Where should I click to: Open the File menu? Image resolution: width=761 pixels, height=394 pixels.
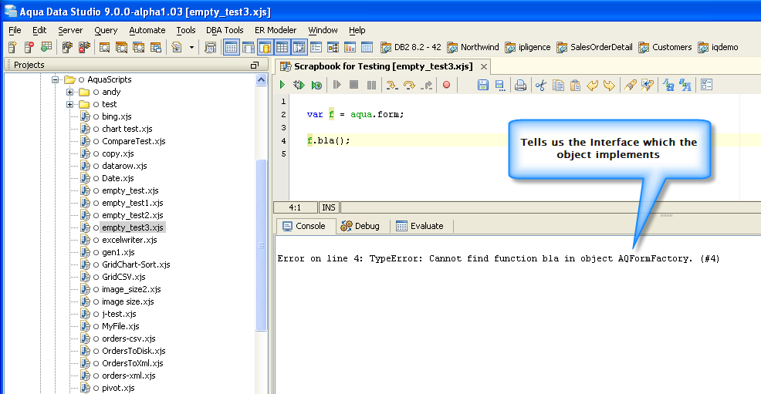(x=15, y=30)
